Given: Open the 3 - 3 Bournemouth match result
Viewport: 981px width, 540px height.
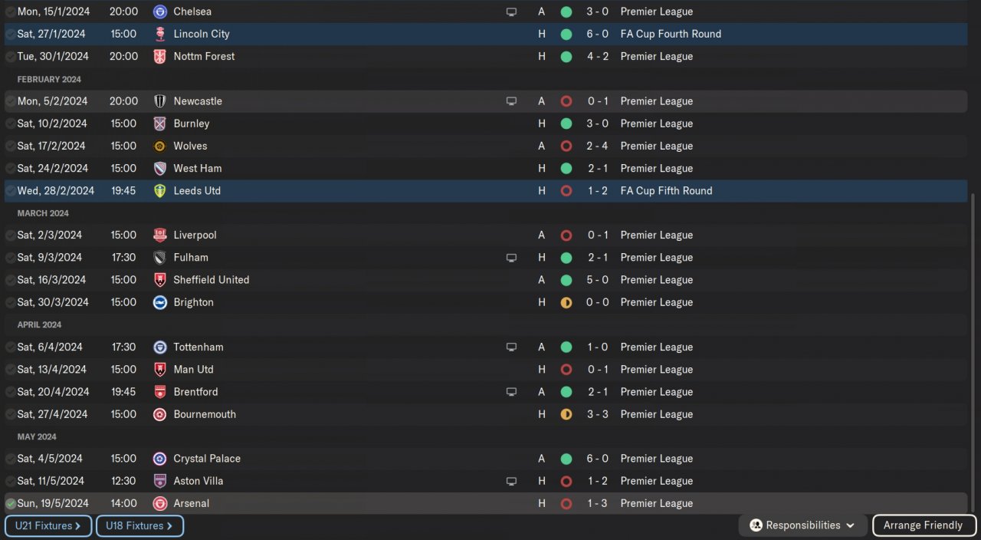Looking at the screenshot, I should click(598, 414).
